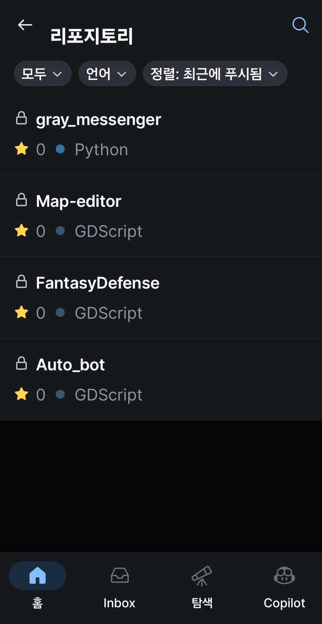
Task: Tap the Python language color dot
Action: (60, 149)
